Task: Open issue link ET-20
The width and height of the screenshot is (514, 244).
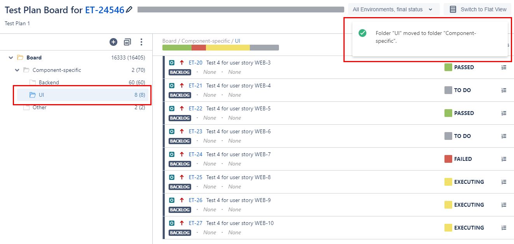Action: 195,63
